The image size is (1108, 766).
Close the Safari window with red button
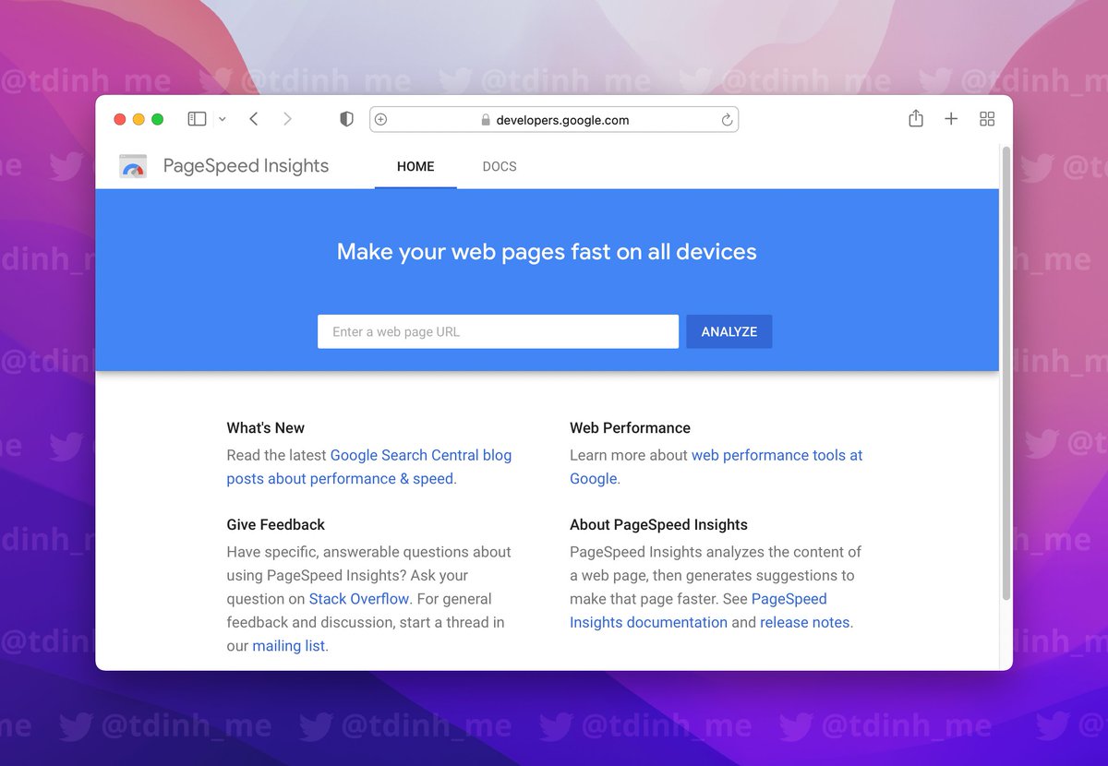click(x=120, y=119)
